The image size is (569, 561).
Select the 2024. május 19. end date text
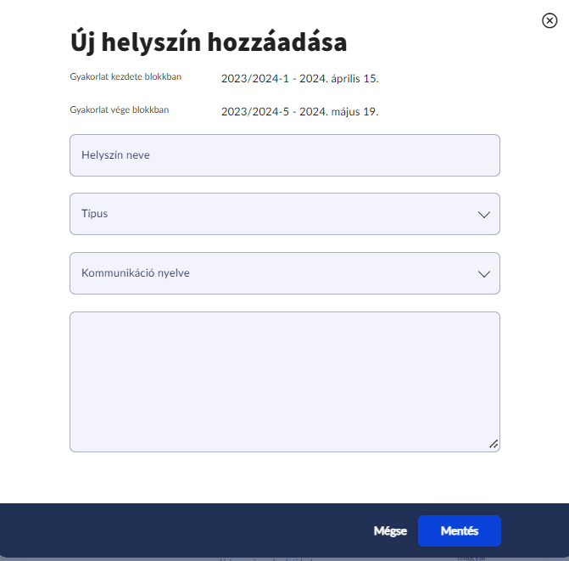[x=335, y=112]
